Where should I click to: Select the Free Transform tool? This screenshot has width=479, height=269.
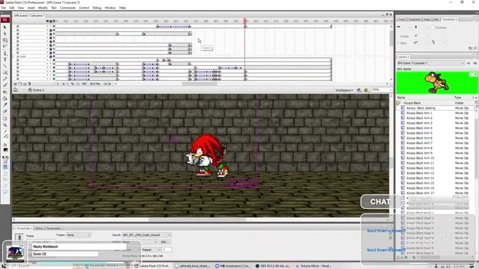(x=5, y=39)
